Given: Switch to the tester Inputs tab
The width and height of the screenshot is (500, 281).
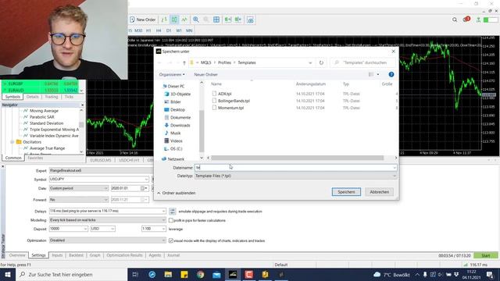Looking at the screenshot, I should [57, 255].
